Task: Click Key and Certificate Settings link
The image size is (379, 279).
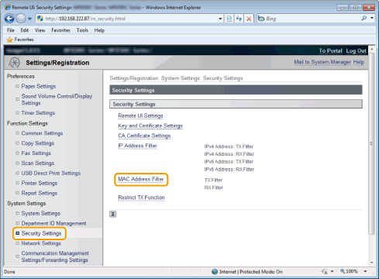Action: pyautogui.click(x=150, y=126)
